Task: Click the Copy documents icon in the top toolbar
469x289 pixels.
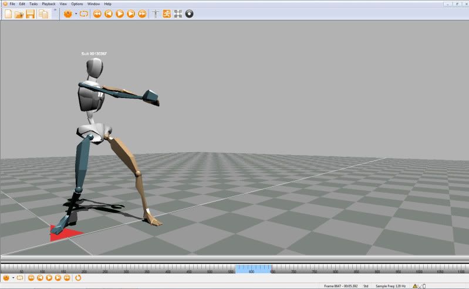Action: click(x=43, y=14)
